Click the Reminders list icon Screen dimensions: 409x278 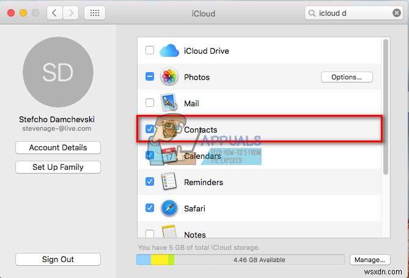[x=169, y=181]
